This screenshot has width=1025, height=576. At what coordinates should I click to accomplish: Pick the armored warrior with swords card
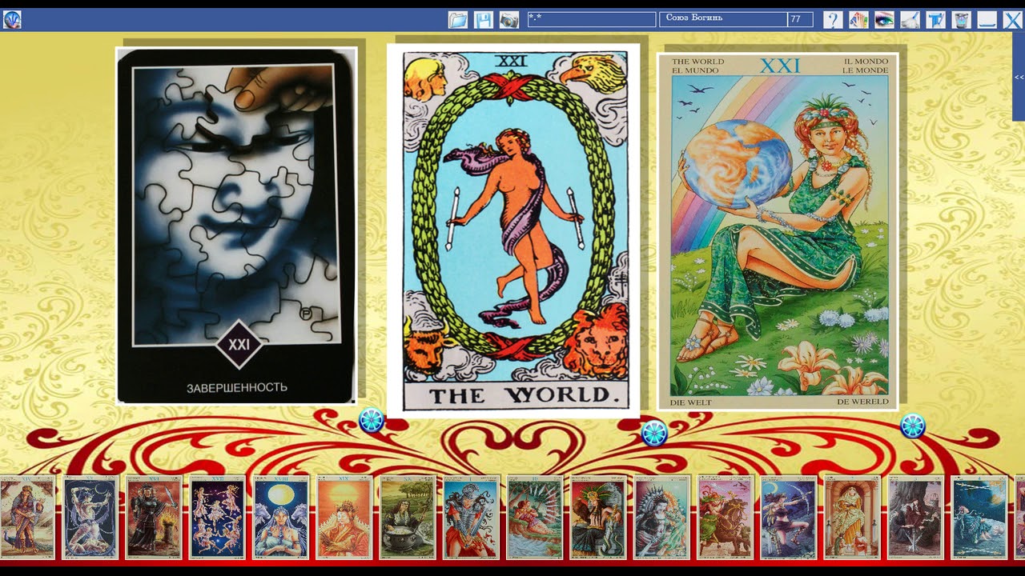click(472, 518)
